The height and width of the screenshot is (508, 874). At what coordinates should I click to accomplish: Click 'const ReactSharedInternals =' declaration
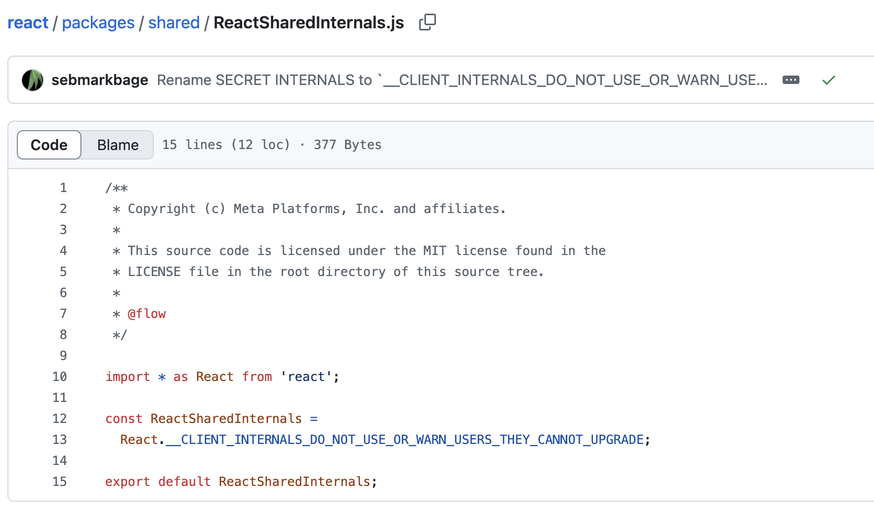(x=212, y=419)
